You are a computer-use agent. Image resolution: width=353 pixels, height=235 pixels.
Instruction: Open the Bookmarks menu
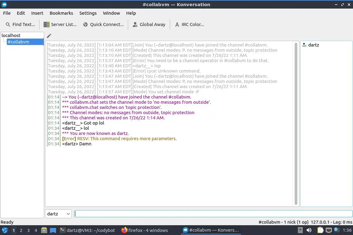click(x=61, y=13)
